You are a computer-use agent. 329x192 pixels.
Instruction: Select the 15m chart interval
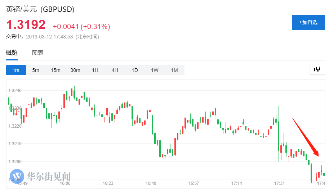(x=55, y=70)
